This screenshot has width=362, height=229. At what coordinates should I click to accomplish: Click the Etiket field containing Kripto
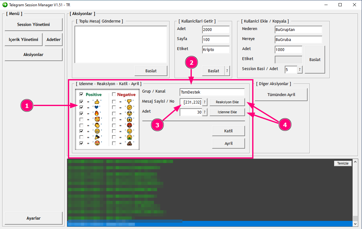coord(216,50)
